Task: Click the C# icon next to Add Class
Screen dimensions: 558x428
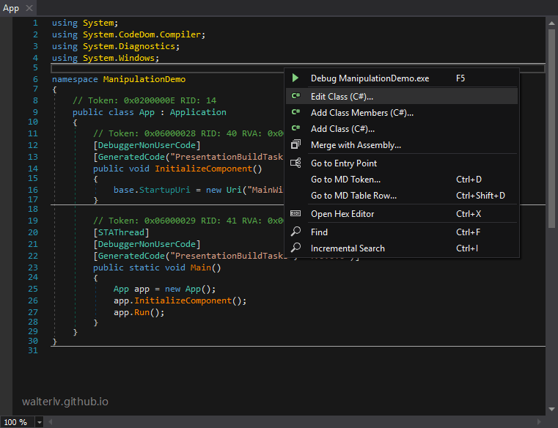Action: point(295,128)
